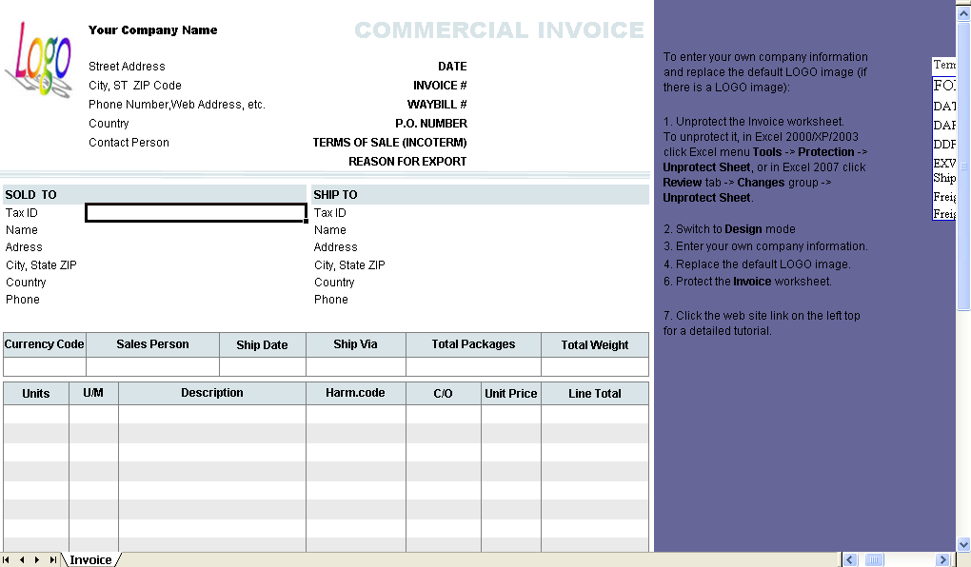Screen dimensions: 971x567
Task: Click the Sales Person column header
Action: pyautogui.click(x=153, y=344)
